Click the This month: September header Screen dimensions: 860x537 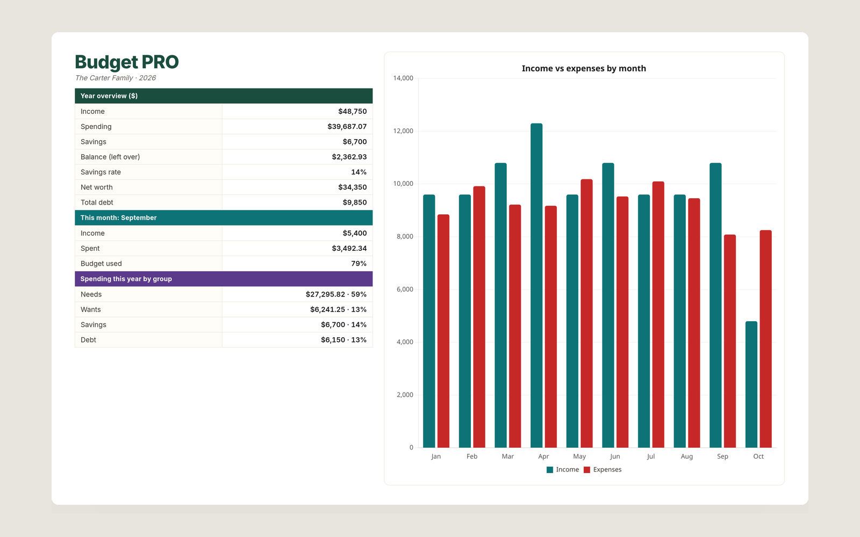[x=224, y=218]
